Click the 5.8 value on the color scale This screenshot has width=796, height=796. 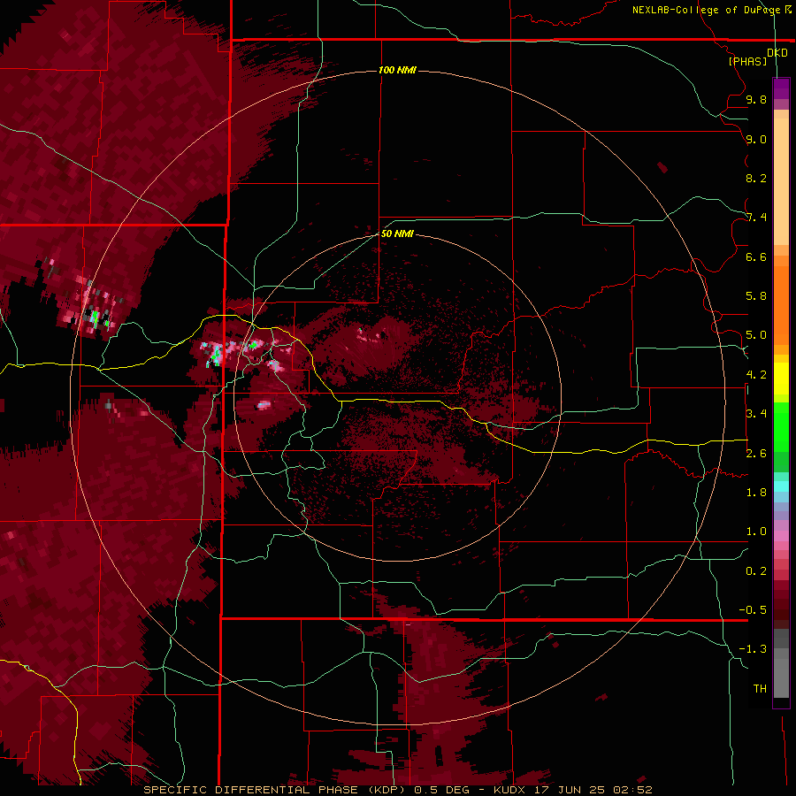[x=756, y=296]
